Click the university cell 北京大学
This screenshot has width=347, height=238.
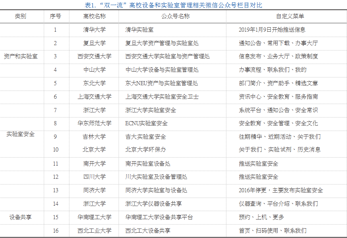94,149
